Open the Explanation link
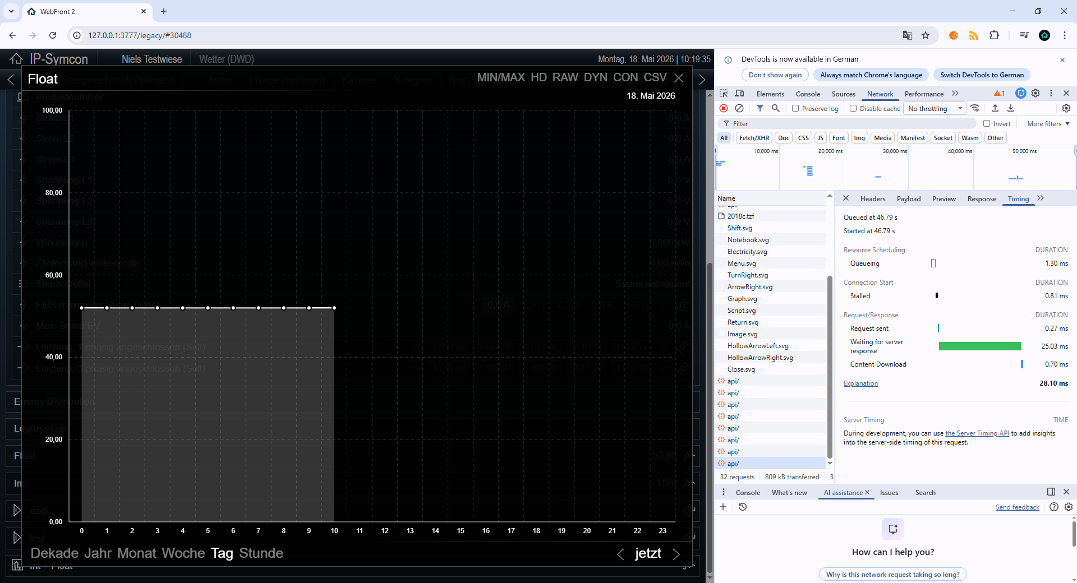Viewport: 1077px width, 583px height. coord(860,383)
